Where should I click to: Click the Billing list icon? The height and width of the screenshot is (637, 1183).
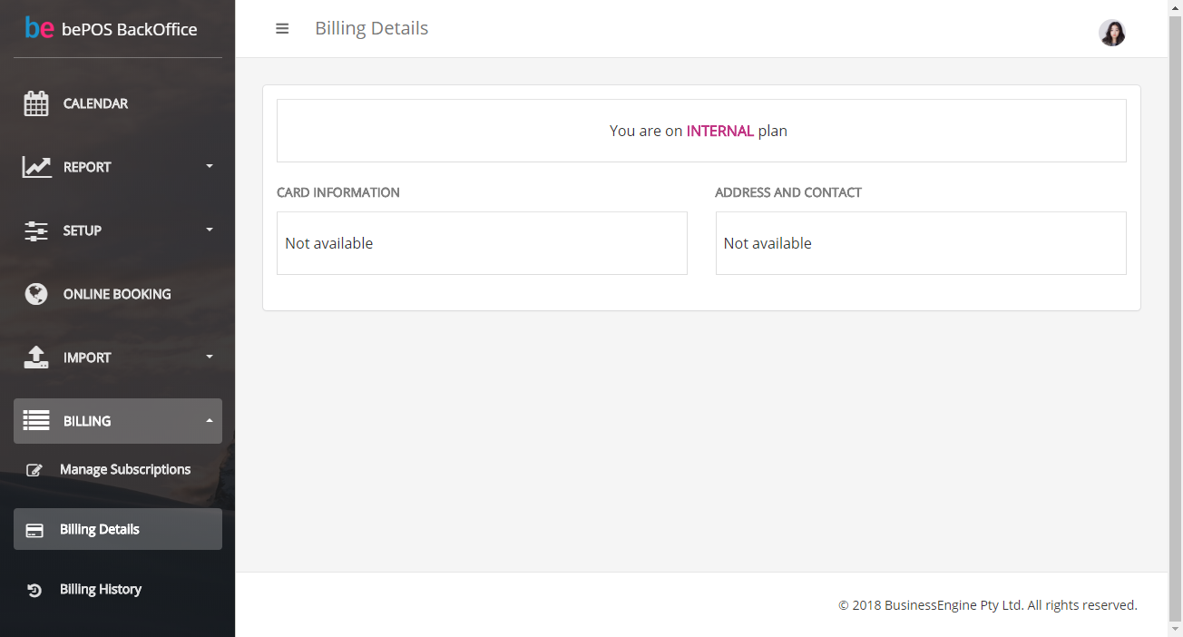click(36, 421)
